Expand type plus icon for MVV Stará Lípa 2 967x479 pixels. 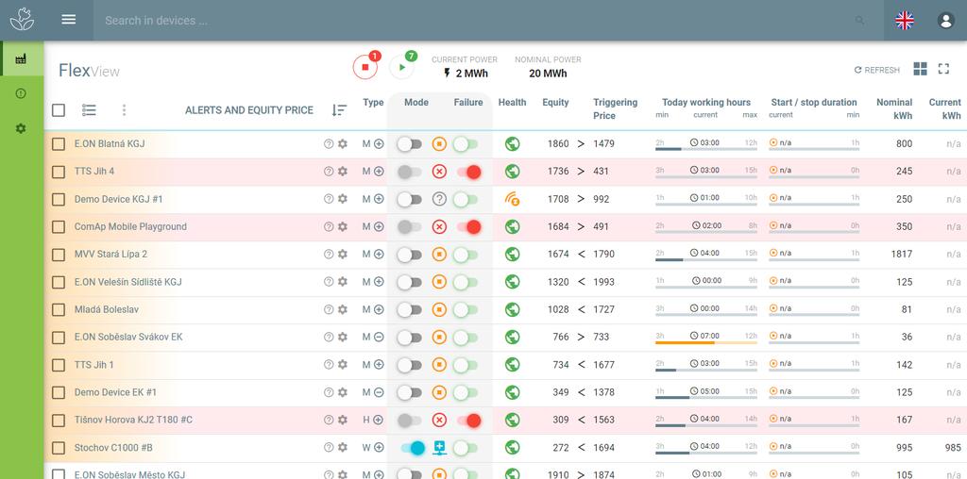click(379, 254)
